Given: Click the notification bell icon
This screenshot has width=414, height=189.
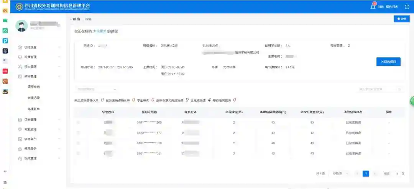Looking at the screenshot, I should (x=373, y=7).
